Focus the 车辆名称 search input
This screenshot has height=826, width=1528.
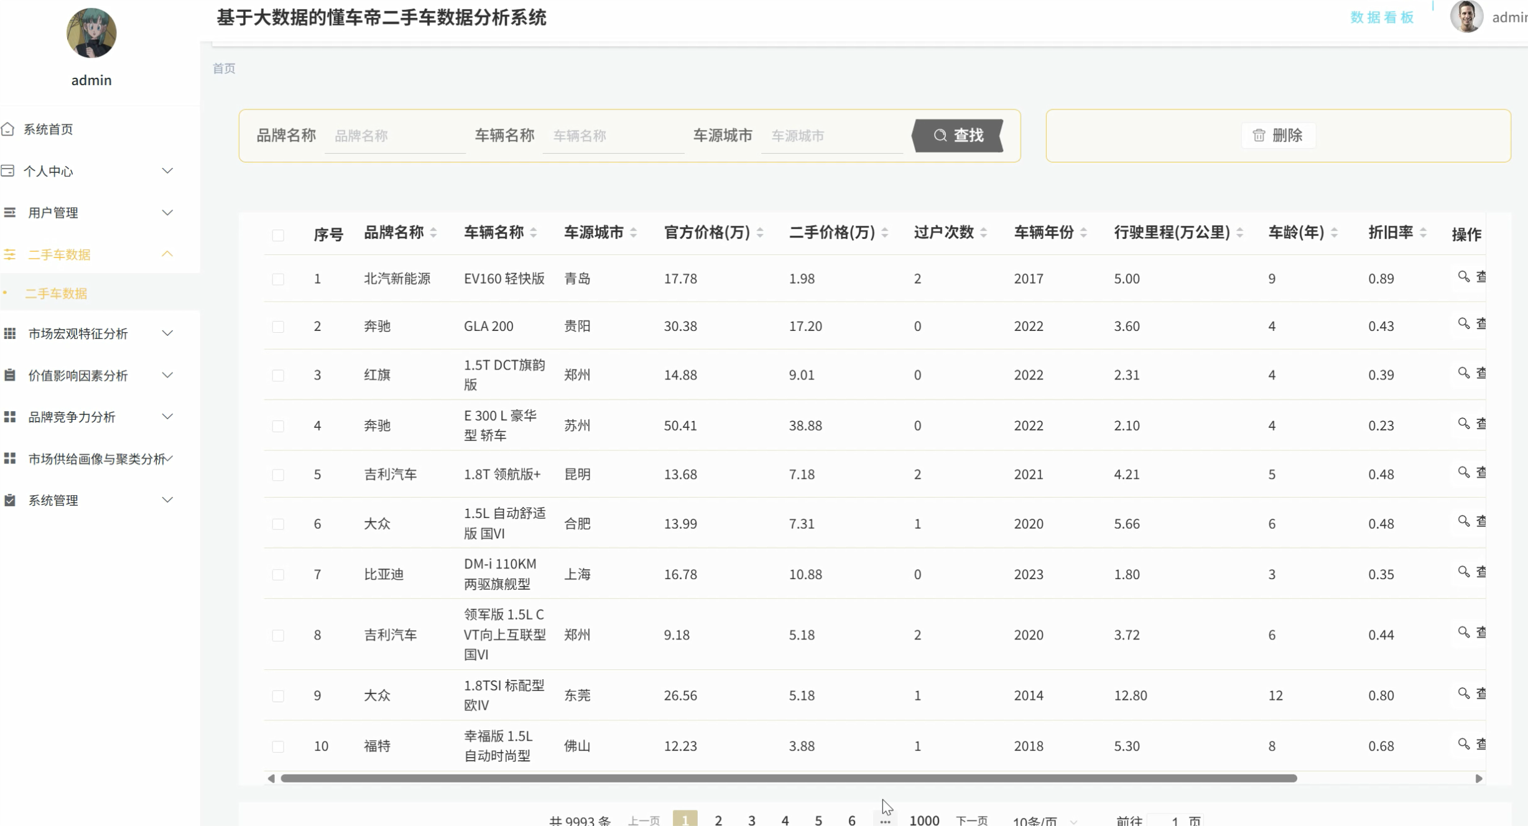[x=613, y=136]
